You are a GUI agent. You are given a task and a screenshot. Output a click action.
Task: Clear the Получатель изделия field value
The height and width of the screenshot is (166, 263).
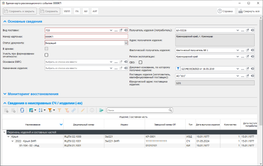click(x=252, y=31)
